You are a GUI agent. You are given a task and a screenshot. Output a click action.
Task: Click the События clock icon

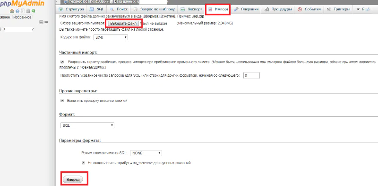point(300,9)
